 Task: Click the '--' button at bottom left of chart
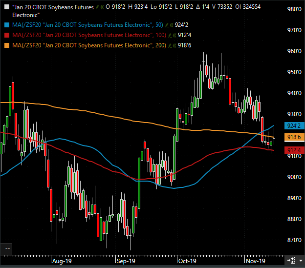pos(6,248)
